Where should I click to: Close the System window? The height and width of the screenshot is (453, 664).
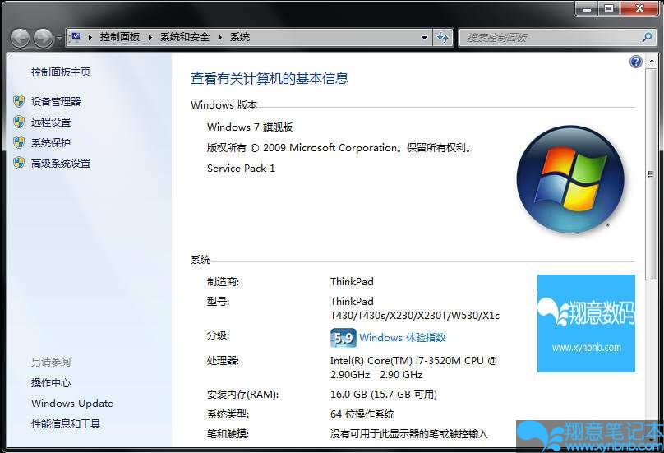point(640,8)
